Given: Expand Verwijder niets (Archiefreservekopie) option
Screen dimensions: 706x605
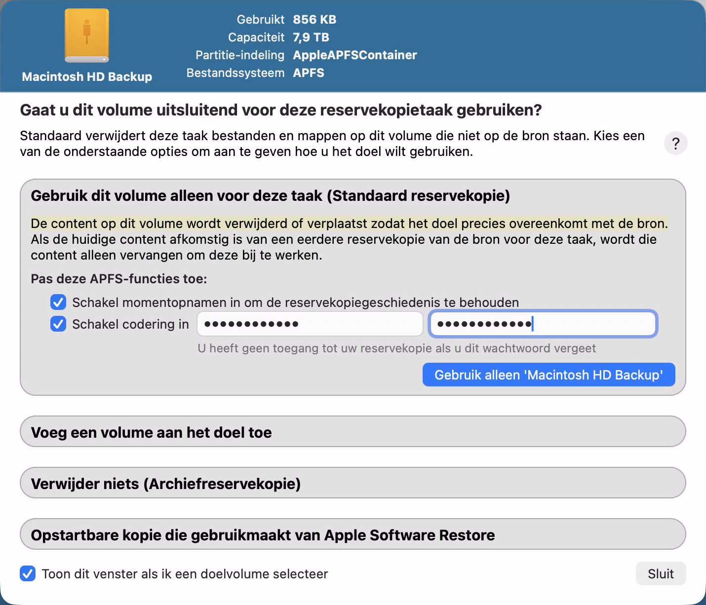Looking at the screenshot, I should pyautogui.click(x=353, y=483).
